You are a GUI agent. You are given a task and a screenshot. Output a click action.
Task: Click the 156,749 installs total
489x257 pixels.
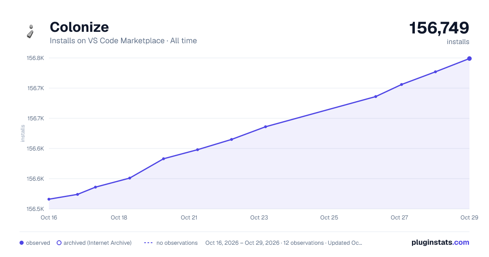point(439,28)
